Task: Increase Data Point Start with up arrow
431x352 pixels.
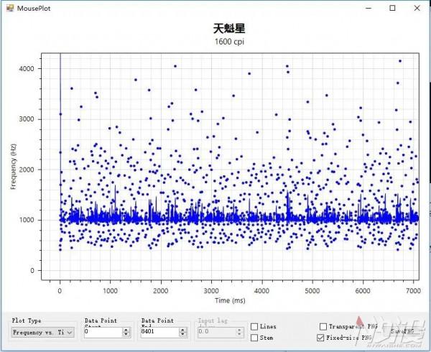Action: coord(126,330)
